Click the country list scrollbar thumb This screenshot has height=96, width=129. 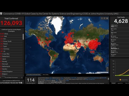point(23,37)
